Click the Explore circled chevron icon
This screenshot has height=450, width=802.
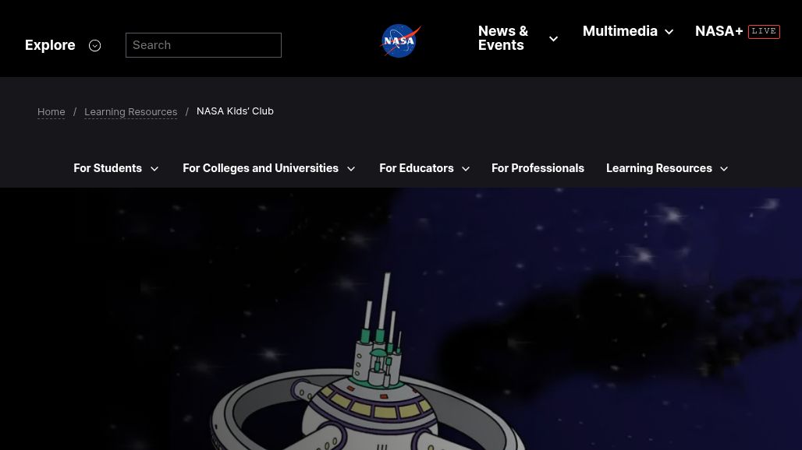pos(94,45)
